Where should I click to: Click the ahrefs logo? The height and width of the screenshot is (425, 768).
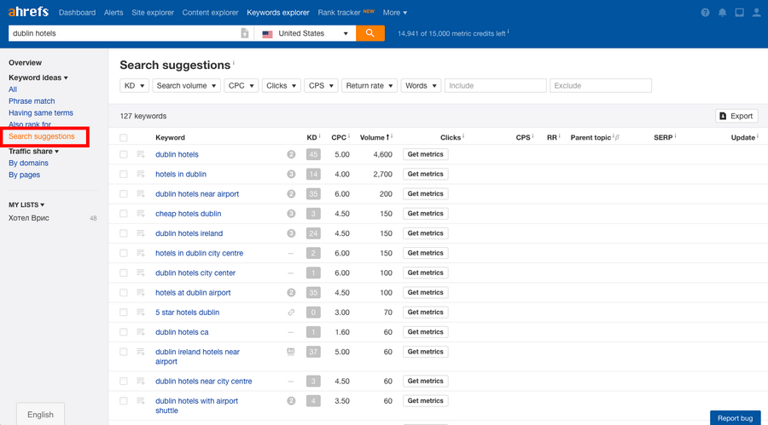point(28,12)
